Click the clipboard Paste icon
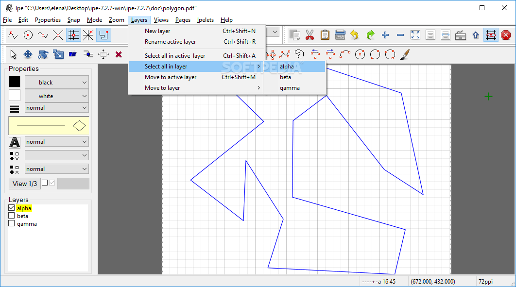The image size is (516, 287). pyautogui.click(x=325, y=35)
